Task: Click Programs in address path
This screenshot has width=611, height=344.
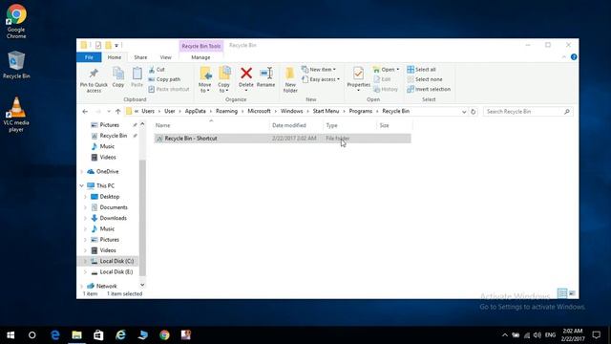Action: point(361,111)
